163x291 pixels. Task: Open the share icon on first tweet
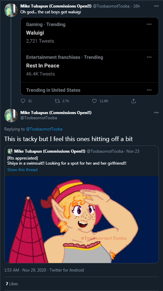[133, 101]
